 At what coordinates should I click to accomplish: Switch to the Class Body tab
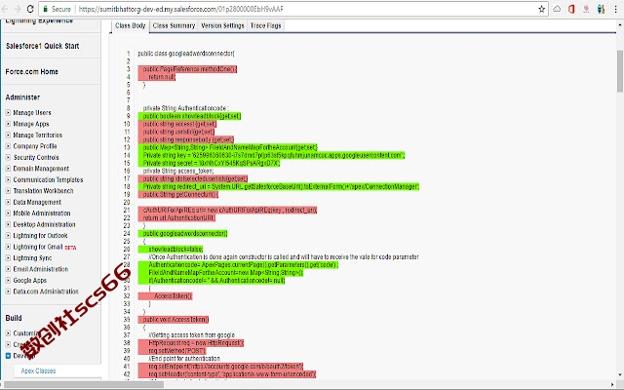click(x=130, y=25)
